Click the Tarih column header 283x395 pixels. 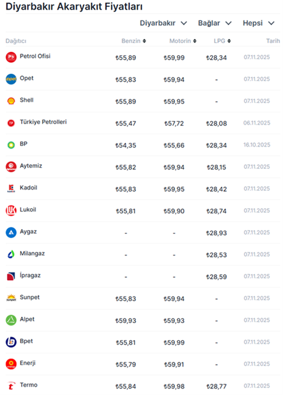point(273,41)
